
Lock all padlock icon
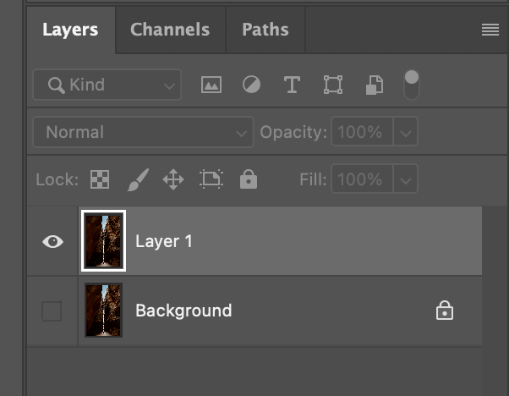(x=249, y=179)
